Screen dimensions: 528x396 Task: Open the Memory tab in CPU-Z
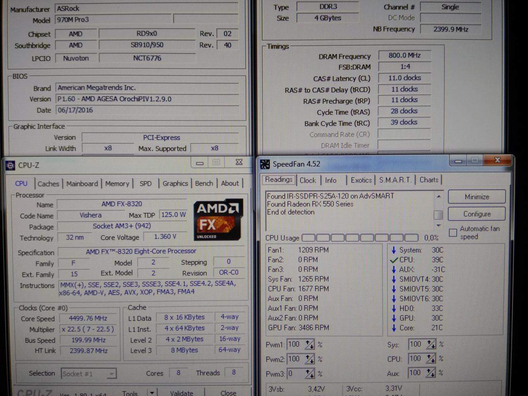pyautogui.click(x=117, y=184)
